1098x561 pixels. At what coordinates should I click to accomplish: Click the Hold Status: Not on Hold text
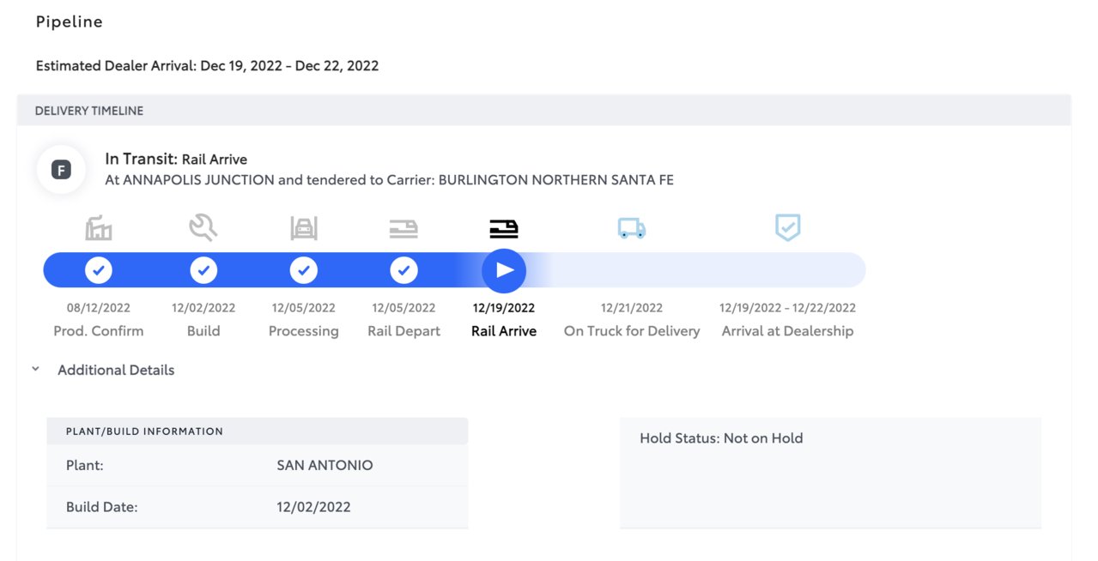[721, 438]
